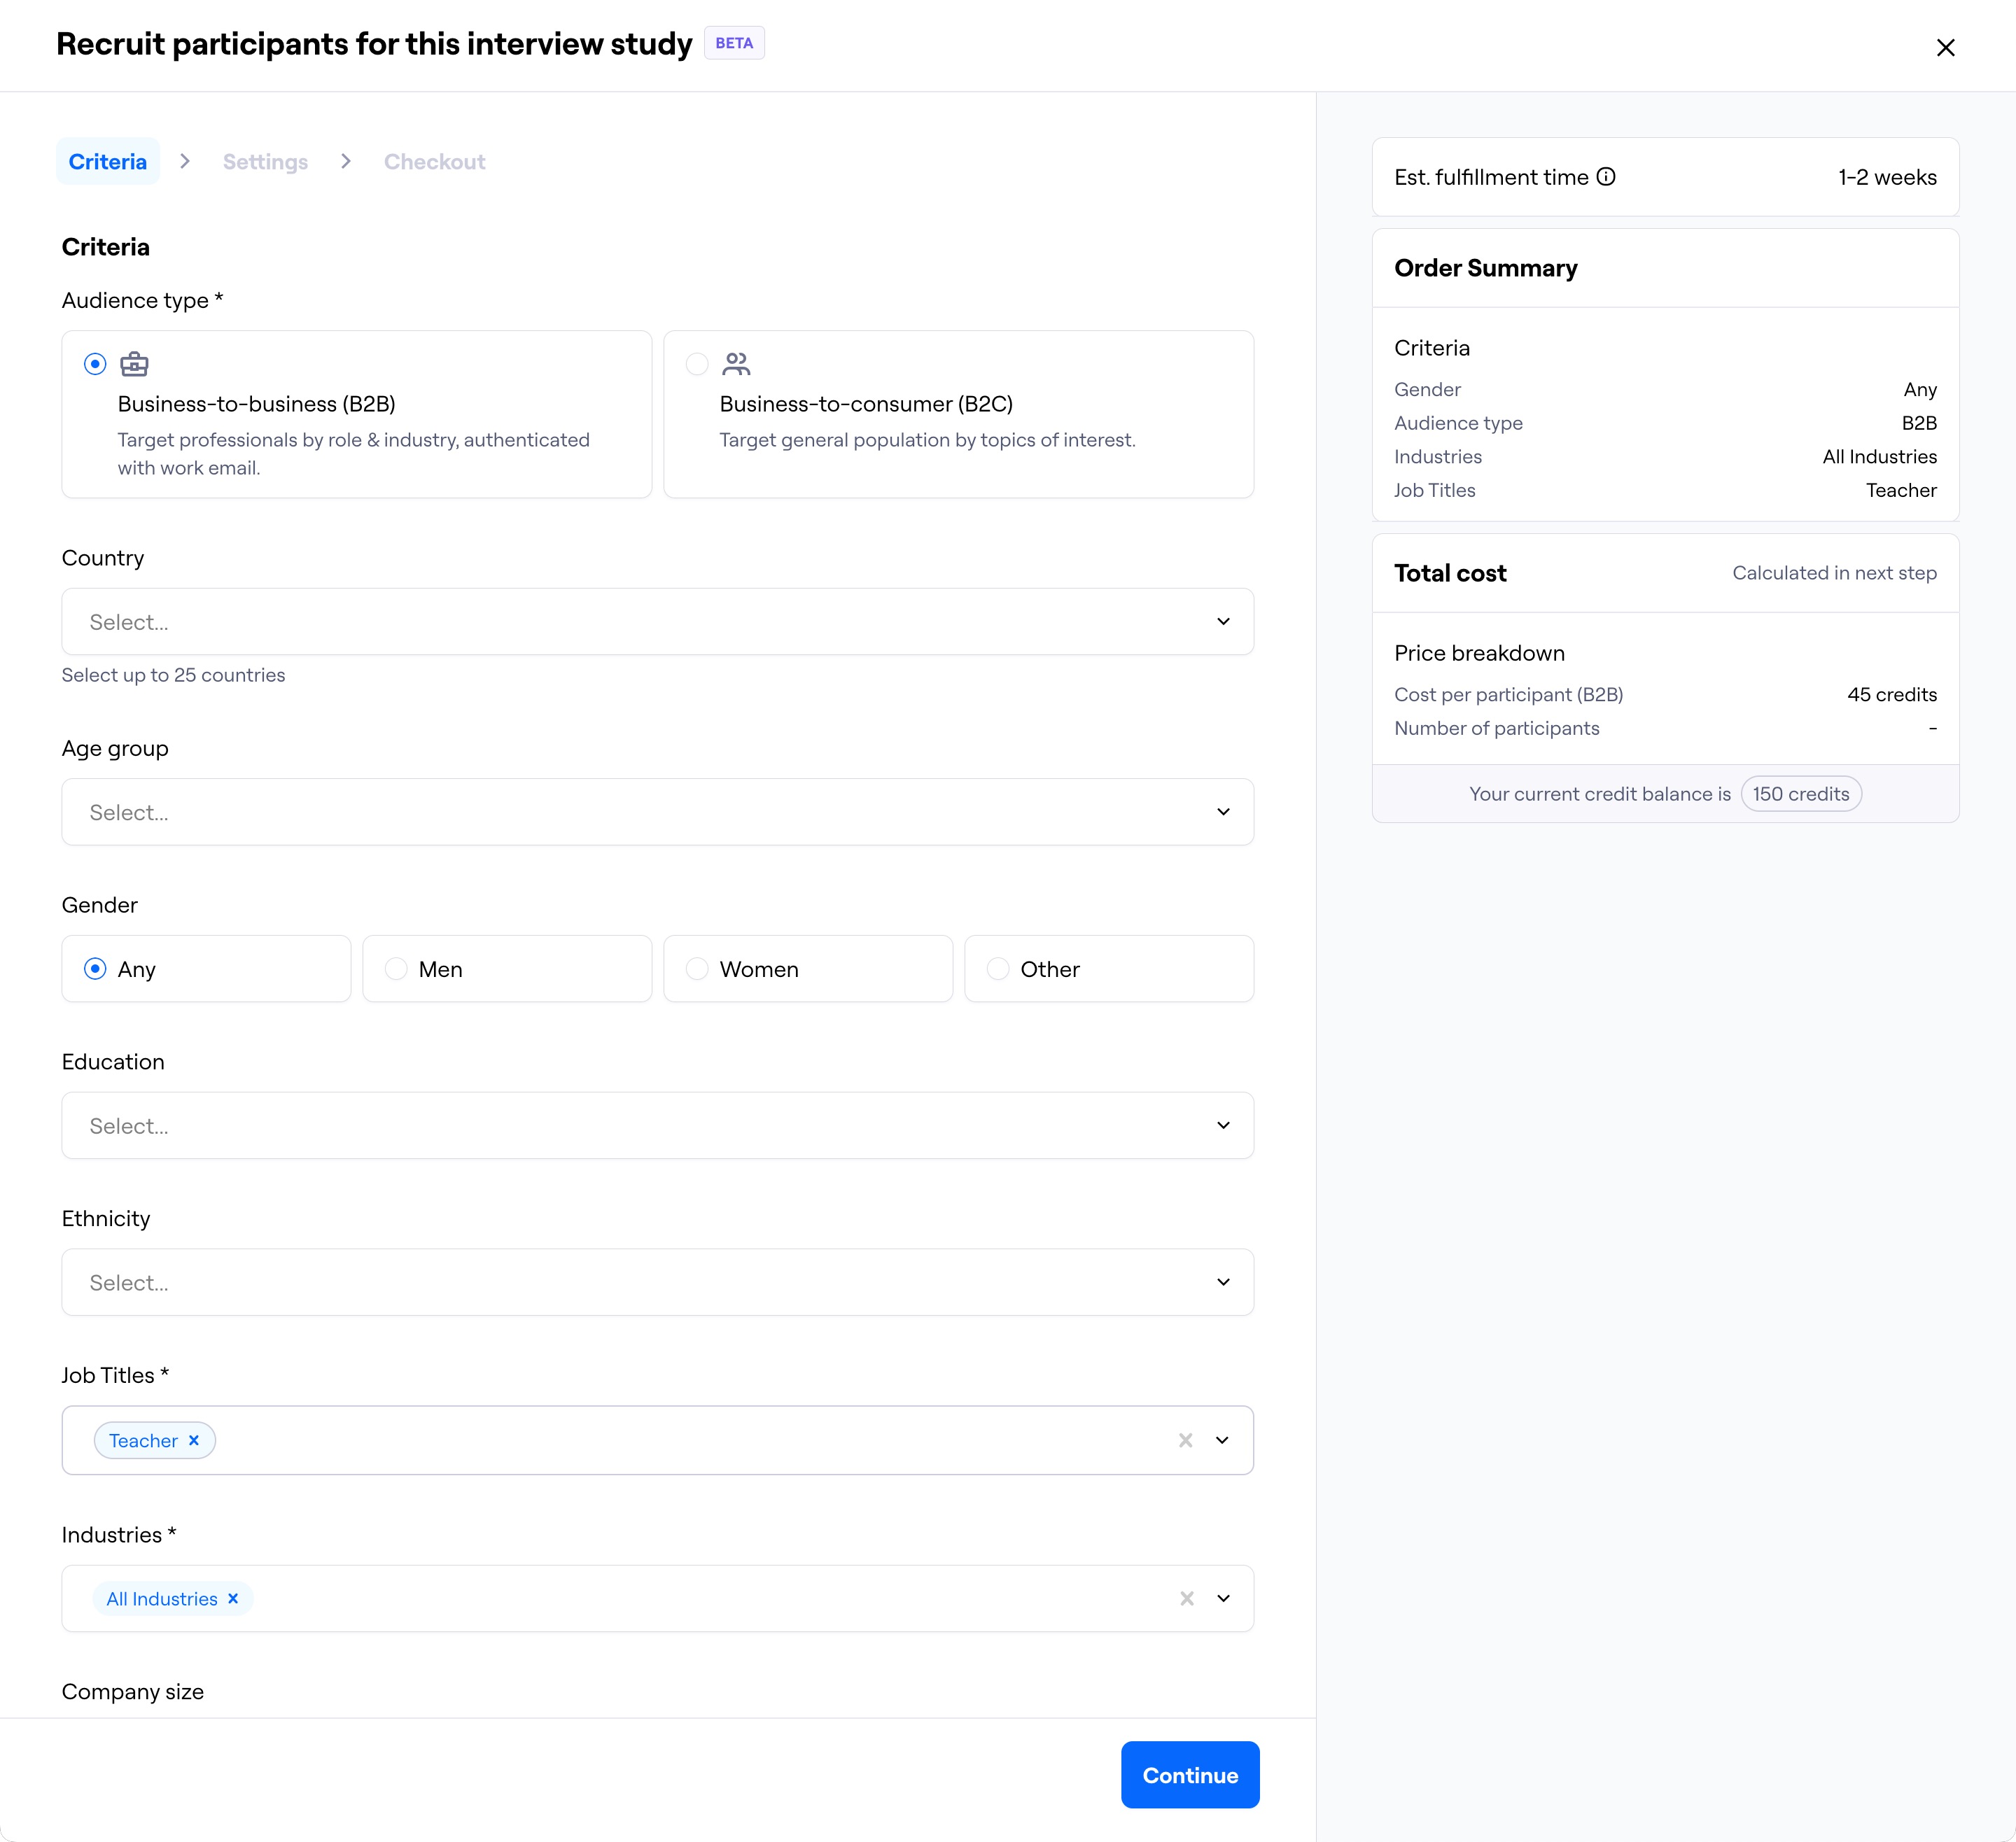2016x1842 pixels.
Task: Choose Women gender option
Action: 698,968
